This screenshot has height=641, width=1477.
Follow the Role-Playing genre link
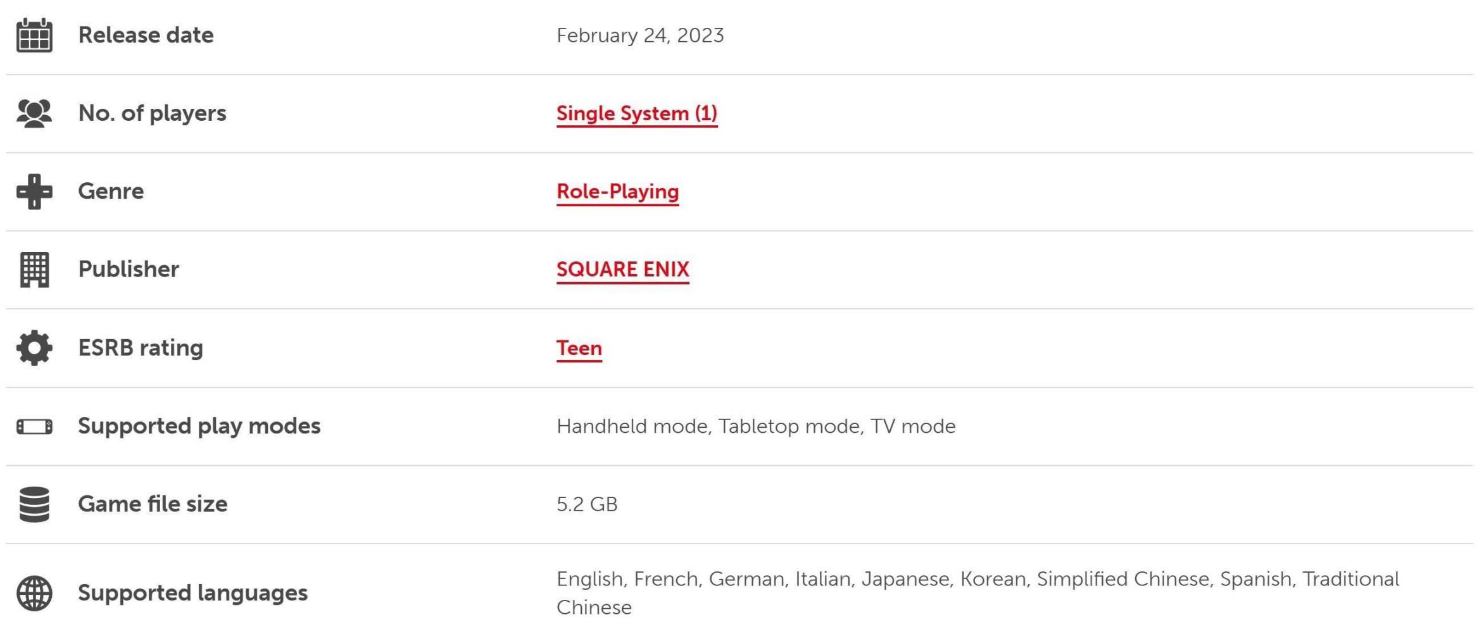pos(617,192)
